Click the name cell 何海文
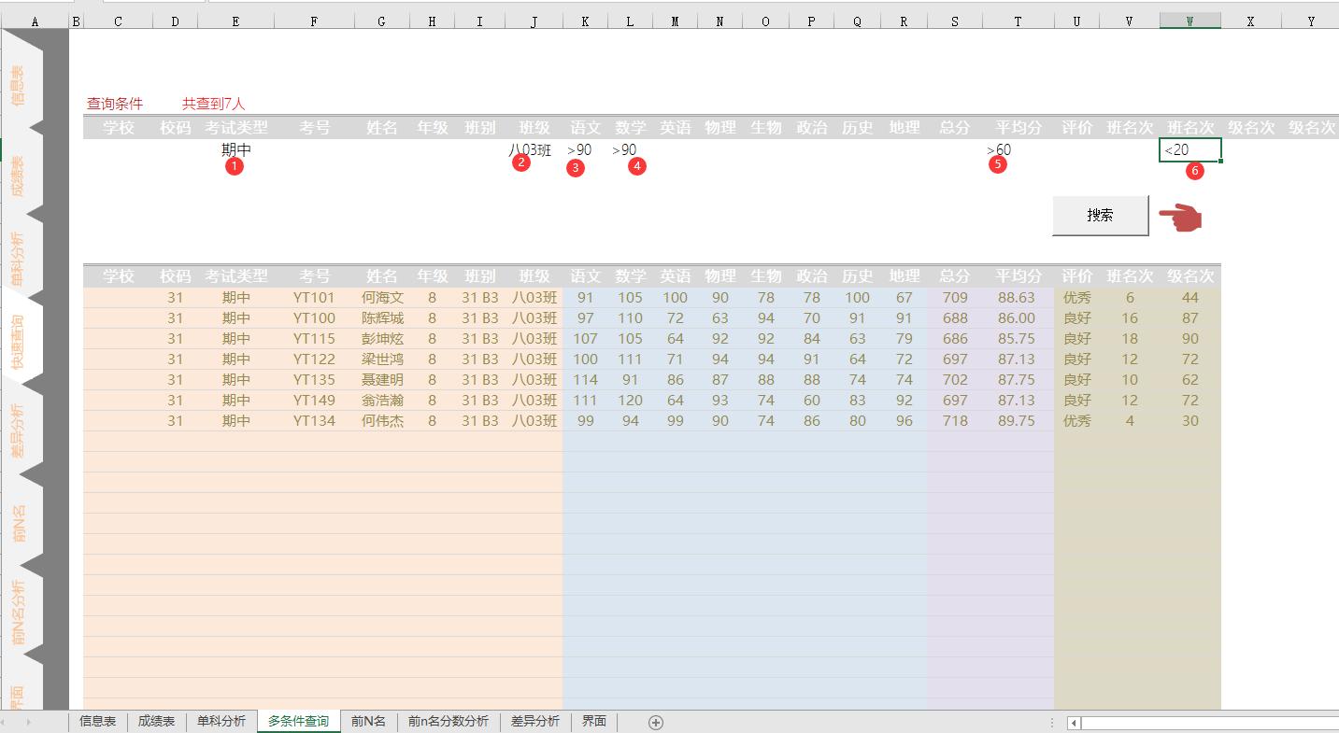 [382, 298]
